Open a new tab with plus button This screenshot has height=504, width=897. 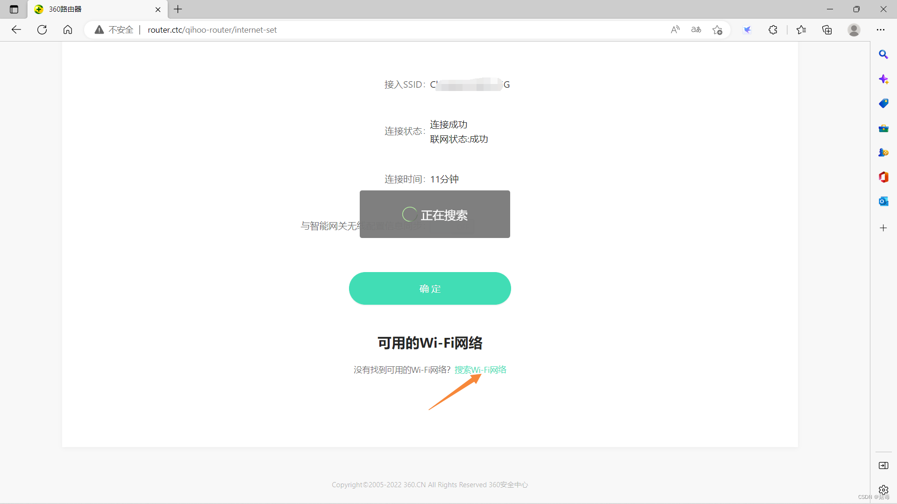coord(178,9)
